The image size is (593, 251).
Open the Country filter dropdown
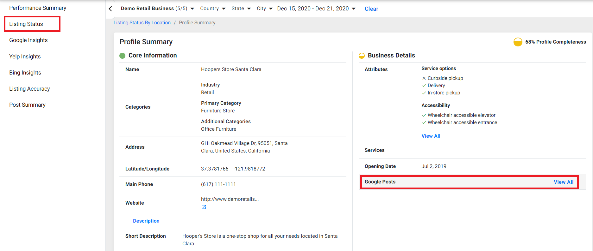(213, 9)
